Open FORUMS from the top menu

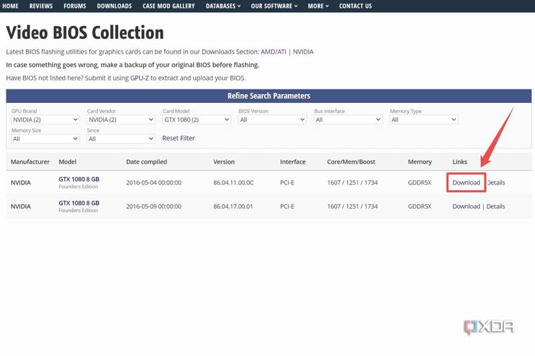pos(75,6)
